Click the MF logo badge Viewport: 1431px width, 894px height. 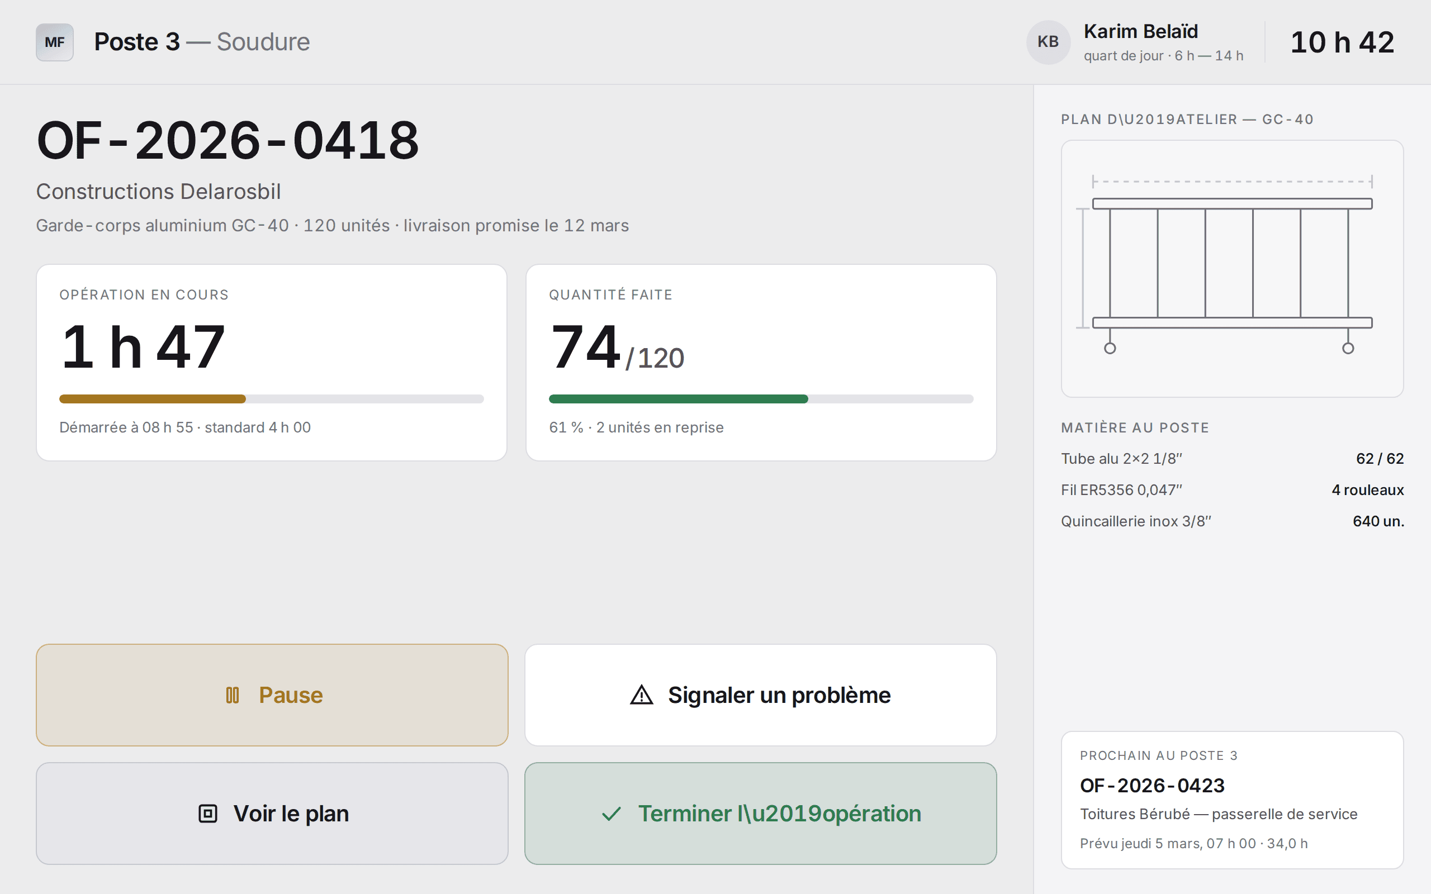(54, 42)
